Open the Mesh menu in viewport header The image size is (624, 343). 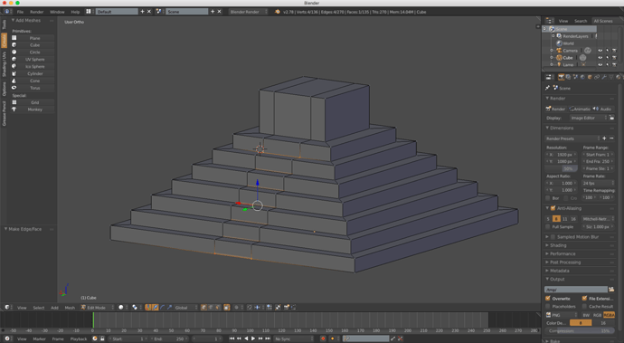70,308
